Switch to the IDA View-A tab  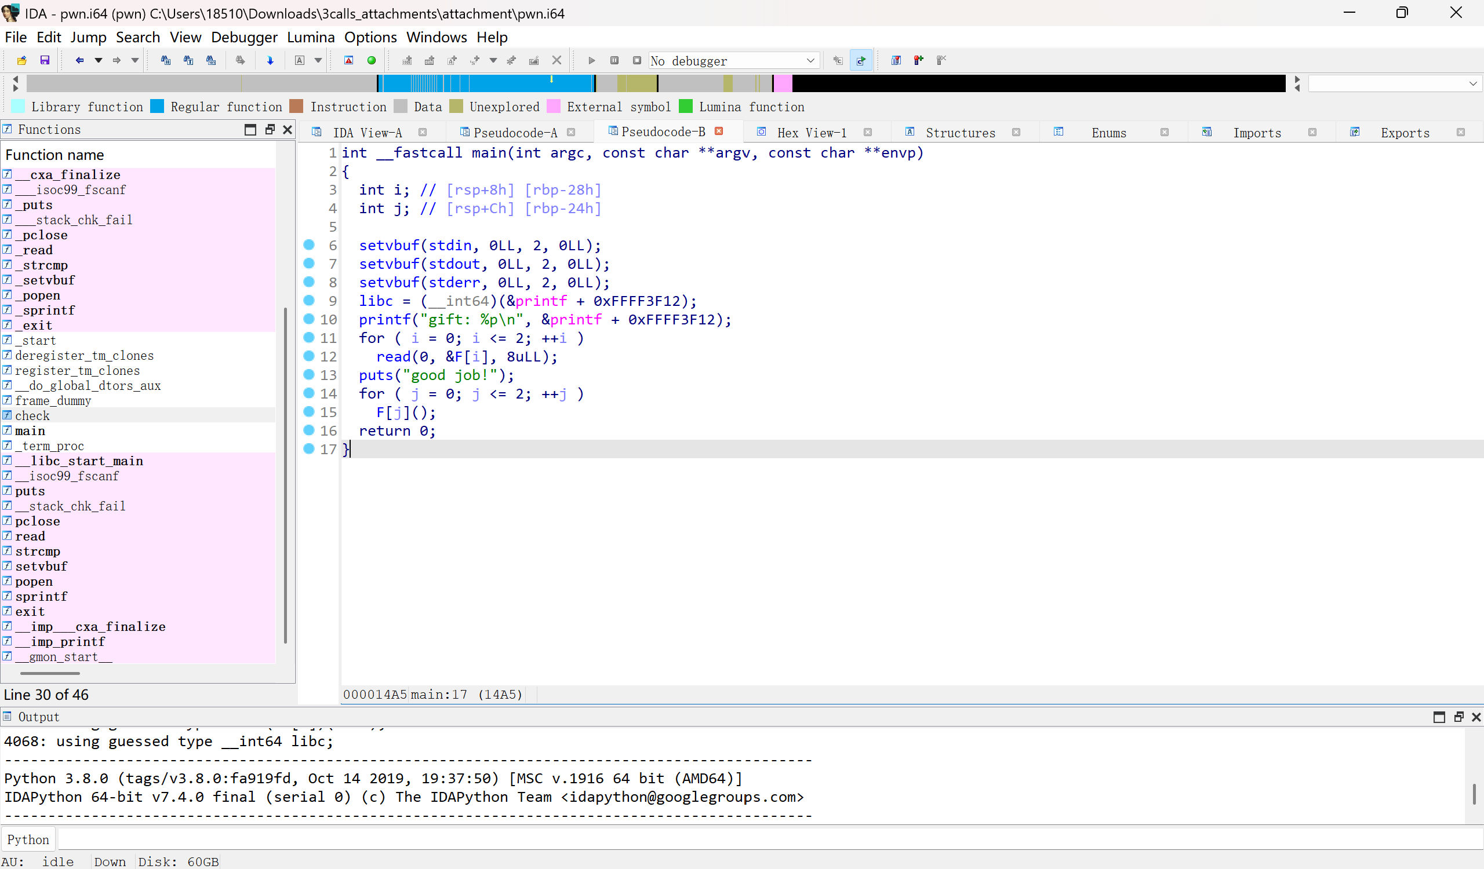pos(367,133)
